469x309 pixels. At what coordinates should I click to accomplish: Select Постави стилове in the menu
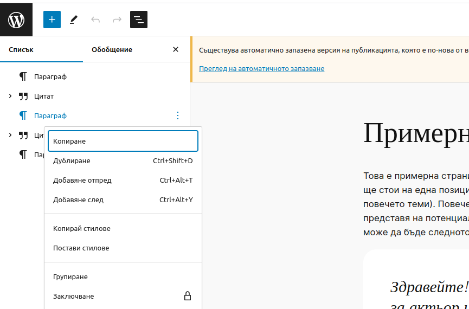tap(123, 248)
